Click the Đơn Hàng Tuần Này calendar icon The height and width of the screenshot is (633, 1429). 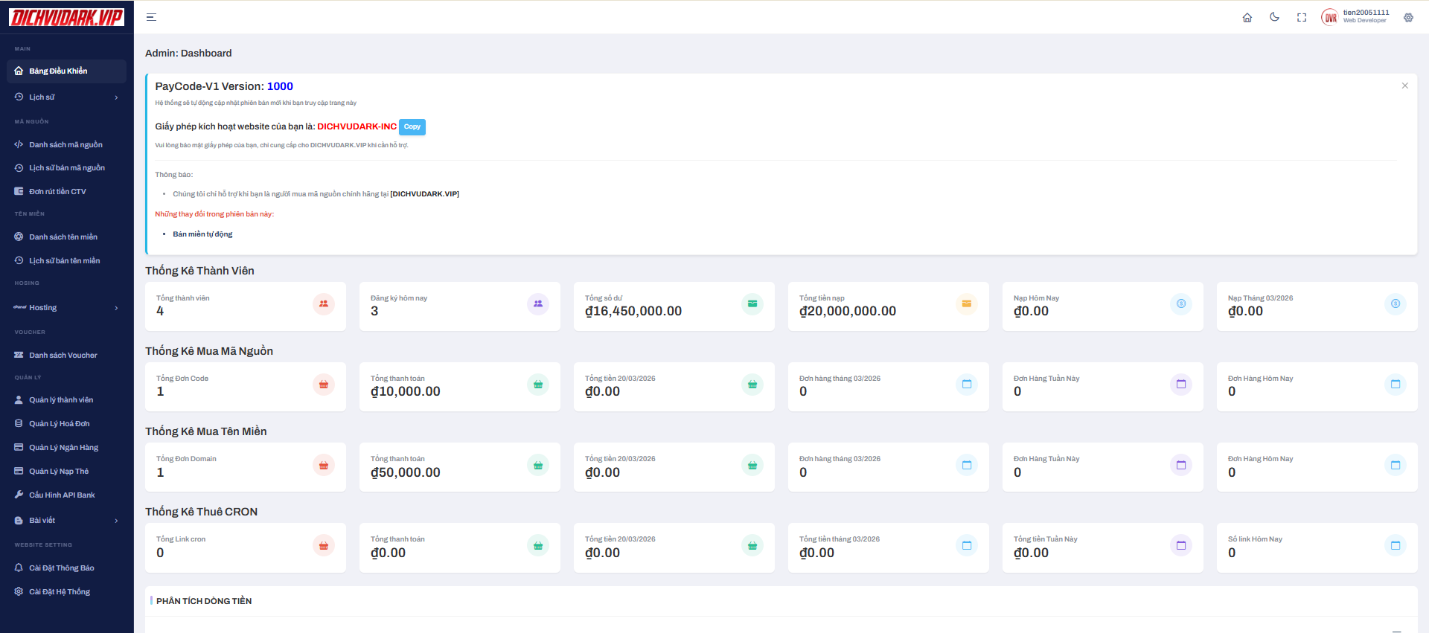[1181, 385]
